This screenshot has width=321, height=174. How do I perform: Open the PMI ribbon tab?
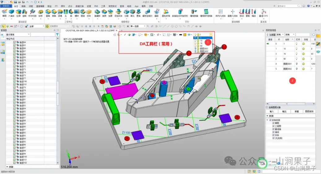96,6
